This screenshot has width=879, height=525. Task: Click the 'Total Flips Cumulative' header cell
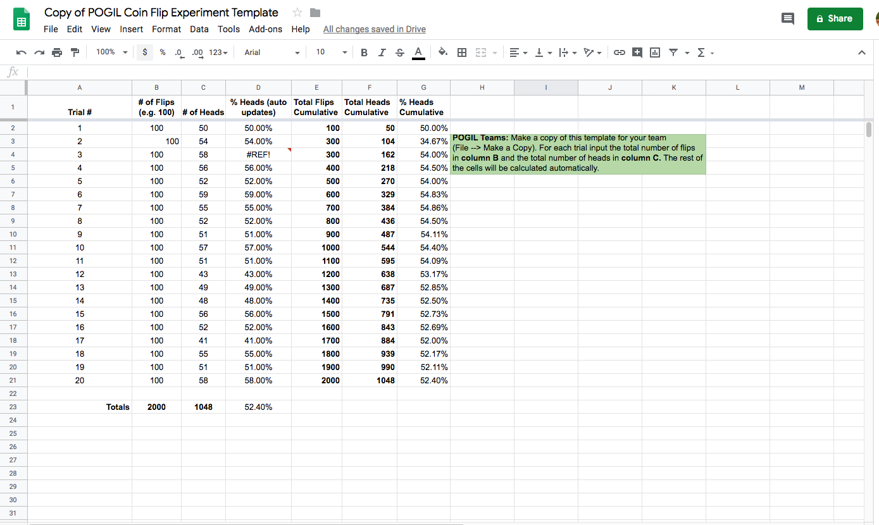pyautogui.click(x=316, y=107)
